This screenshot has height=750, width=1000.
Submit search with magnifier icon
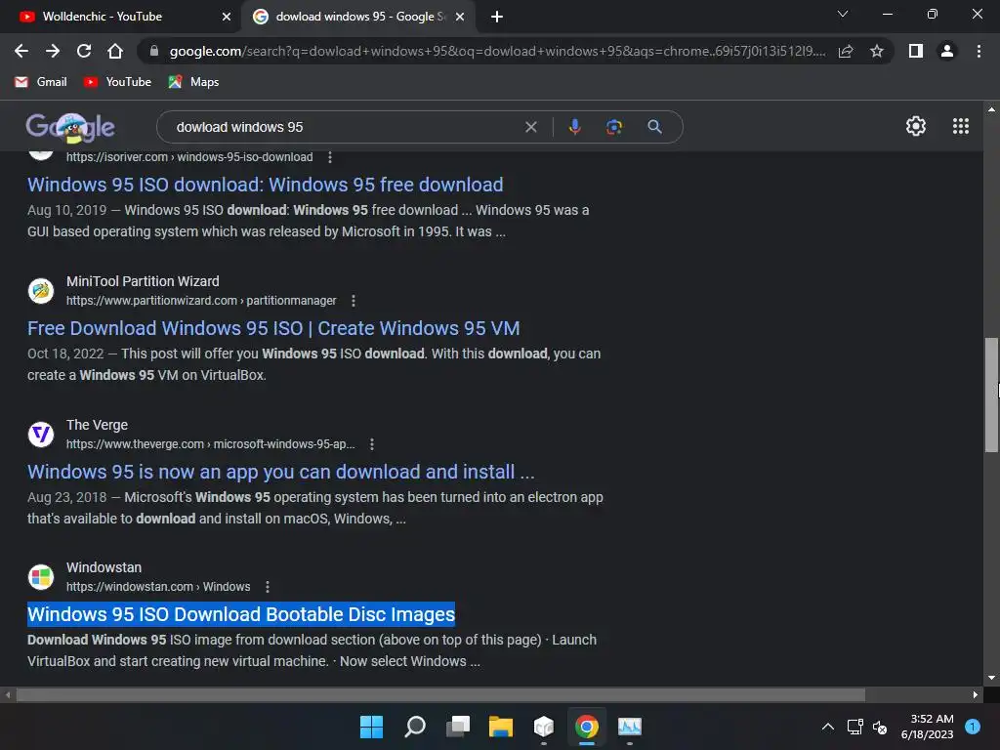point(654,127)
